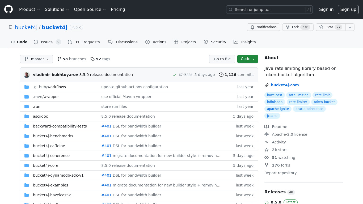This screenshot has width=363, height=204.
Task: Click the .run folder icon
Action: tap(27, 107)
